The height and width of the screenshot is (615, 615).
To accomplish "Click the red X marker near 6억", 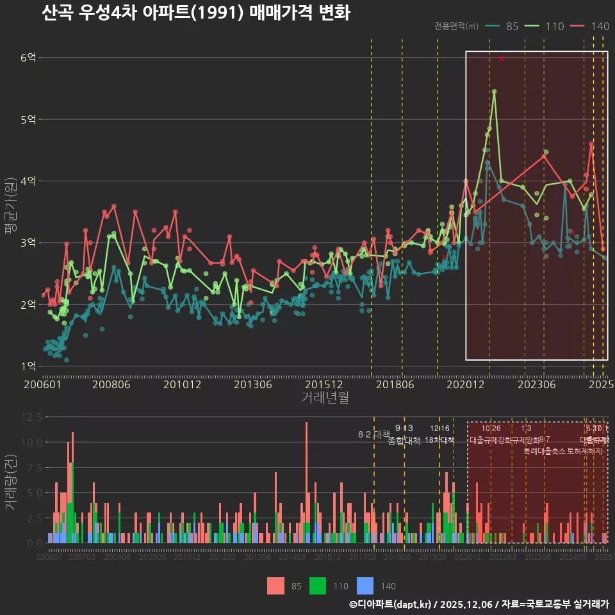I will pos(501,58).
